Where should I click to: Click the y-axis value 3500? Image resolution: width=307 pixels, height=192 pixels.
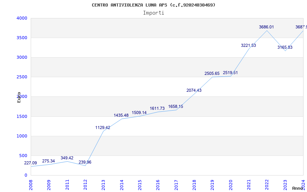click(x=22, y=38)
